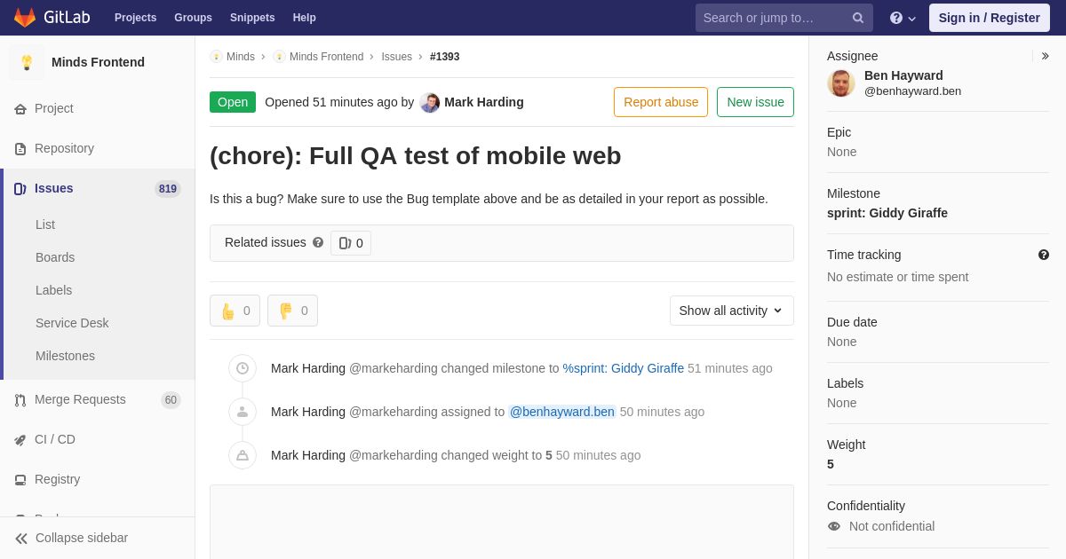Click the Time tracking help icon

[x=1044, y=255]
